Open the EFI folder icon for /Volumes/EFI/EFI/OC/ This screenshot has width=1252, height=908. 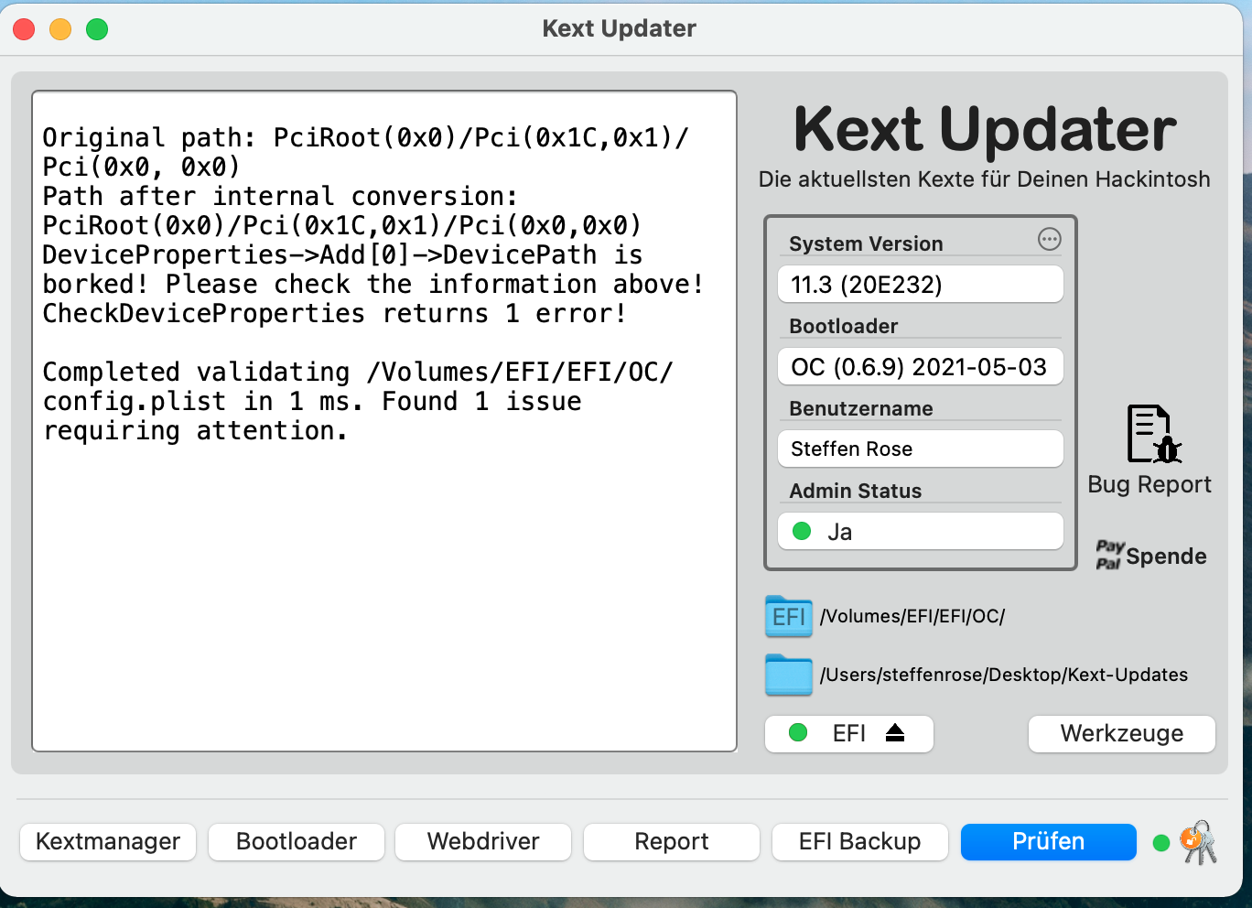788,616
